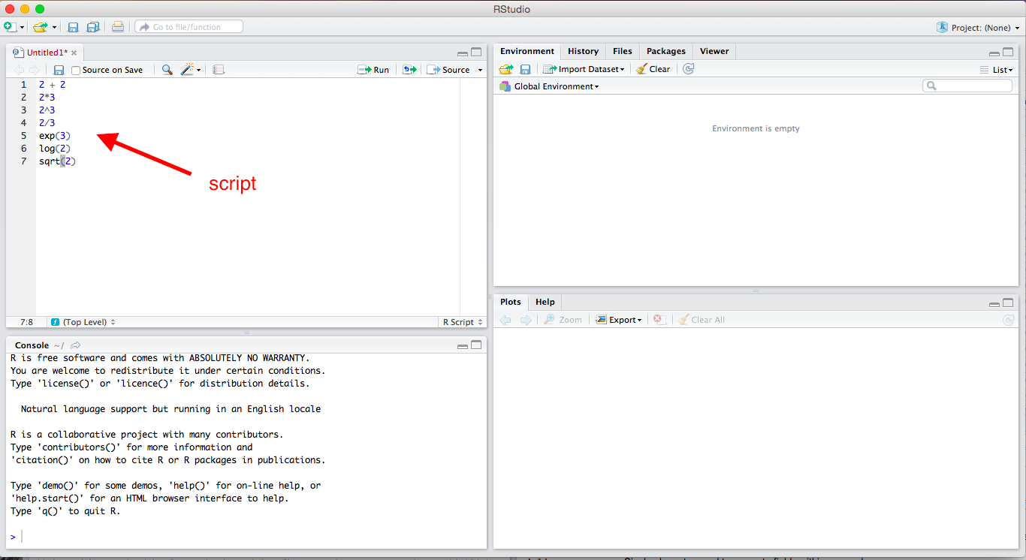Run the current line with Run button
This screenshot has height=560, width=1026.
[x=373, y=70]
